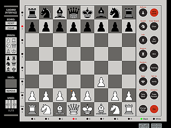Spawn a white queen

point(14,46)
